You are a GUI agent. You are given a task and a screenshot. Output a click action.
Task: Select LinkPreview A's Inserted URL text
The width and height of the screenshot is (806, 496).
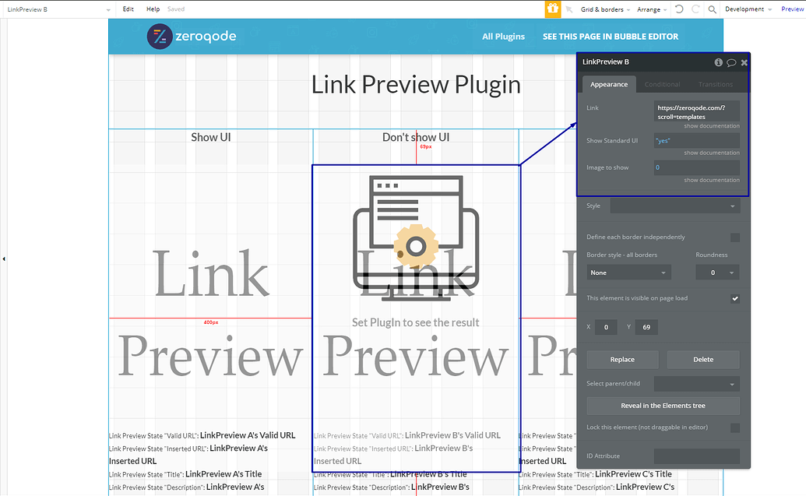pyautogui.click(x=188, y=455)
